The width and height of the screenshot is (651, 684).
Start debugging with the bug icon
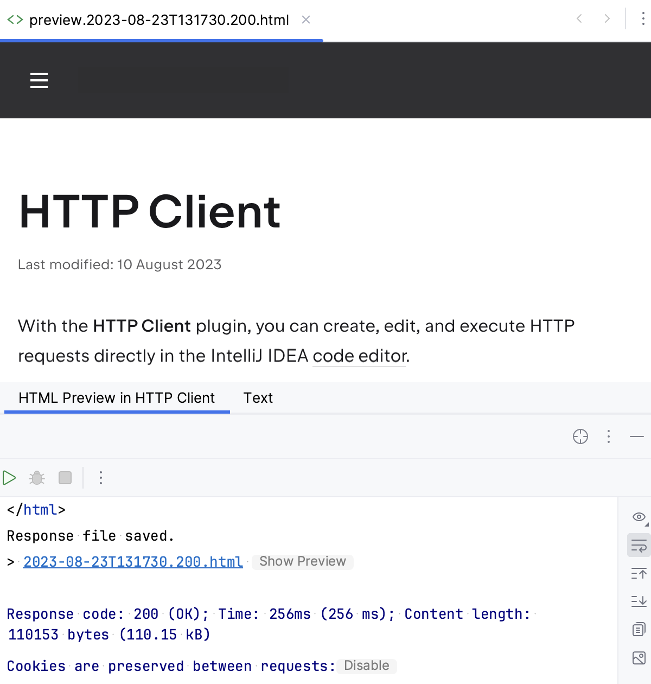pyautogui.click(x=36, y=478)
